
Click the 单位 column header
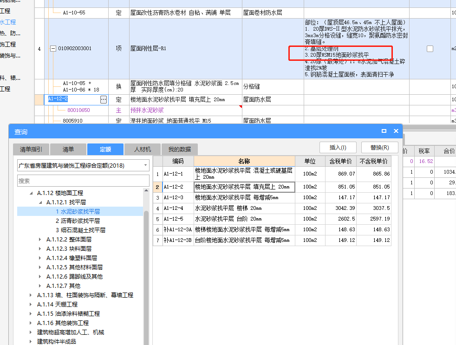(x=310, y=161)
